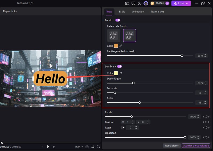Enter fullscreen preview in the player
213x151 pixels.
(x=98, y=147)
